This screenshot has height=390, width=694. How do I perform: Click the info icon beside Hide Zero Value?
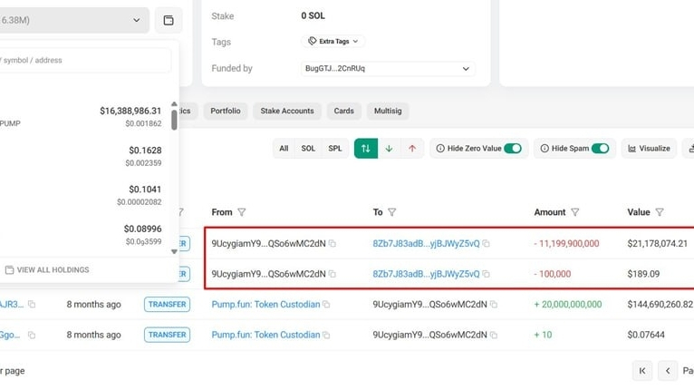[440, 149]
